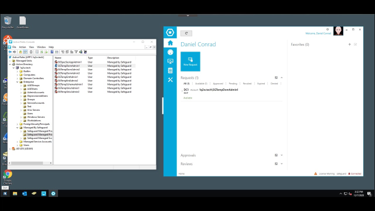
Task: Open the Windows Start button
Action: [5, 193]
